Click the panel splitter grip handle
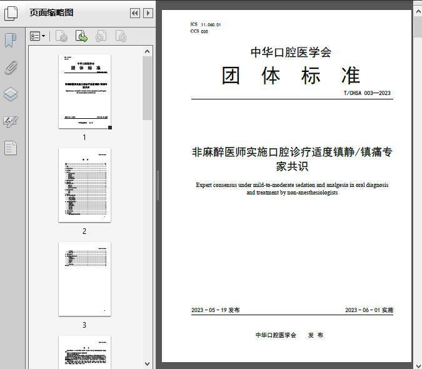The image size is (422, 369). tap(158, 186)
